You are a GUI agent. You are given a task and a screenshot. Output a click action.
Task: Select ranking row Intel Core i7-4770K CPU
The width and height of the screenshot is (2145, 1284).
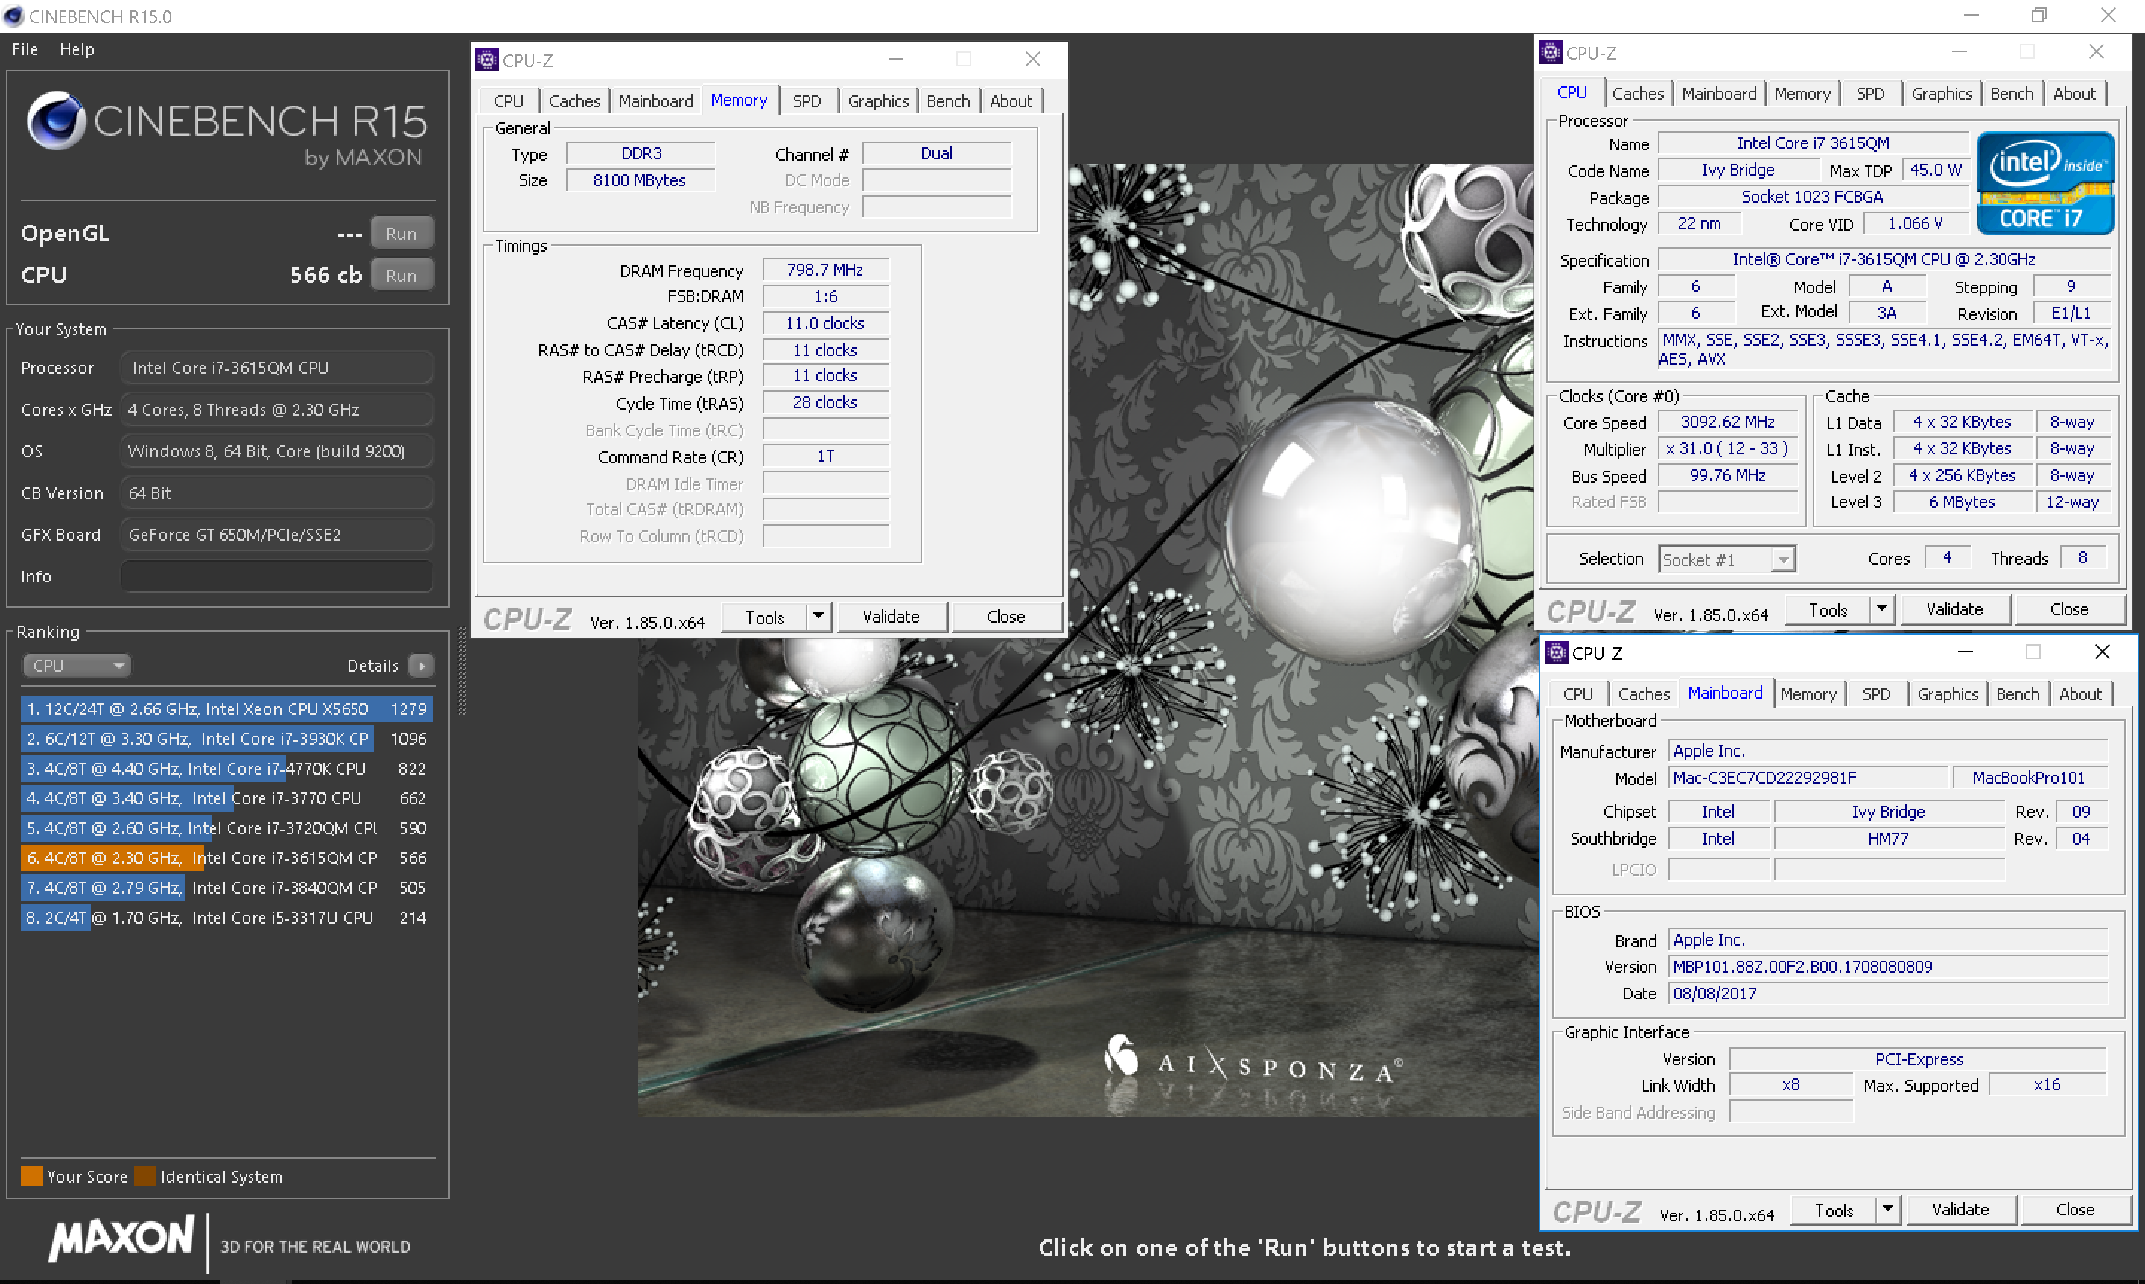click(x=226, y=769)
